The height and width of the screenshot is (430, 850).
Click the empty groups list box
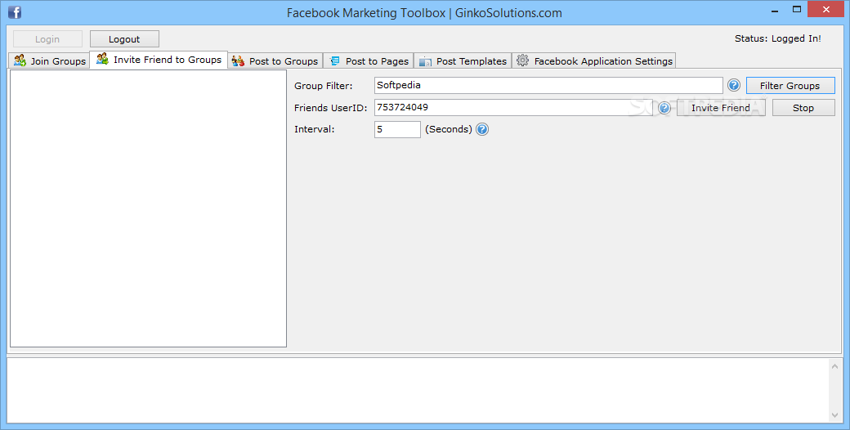148,208
